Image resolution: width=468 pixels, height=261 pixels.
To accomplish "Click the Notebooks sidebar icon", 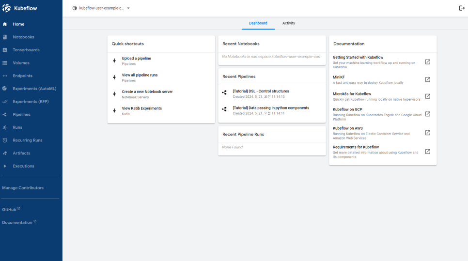I will pos(5,37).
